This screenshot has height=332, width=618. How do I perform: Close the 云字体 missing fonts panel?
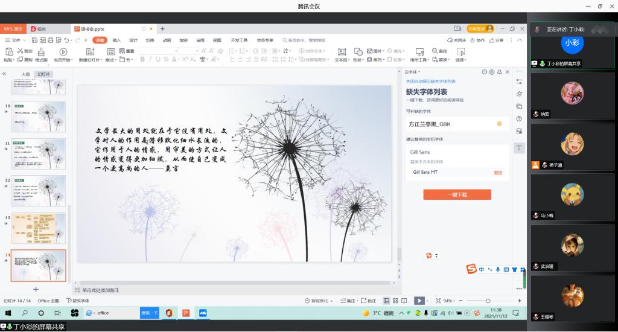[507, 72]
